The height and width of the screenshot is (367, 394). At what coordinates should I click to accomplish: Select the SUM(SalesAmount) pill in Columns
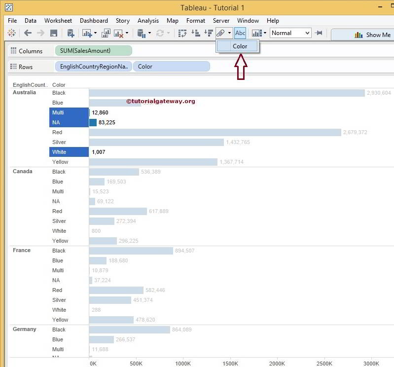[x=93, y=51]
